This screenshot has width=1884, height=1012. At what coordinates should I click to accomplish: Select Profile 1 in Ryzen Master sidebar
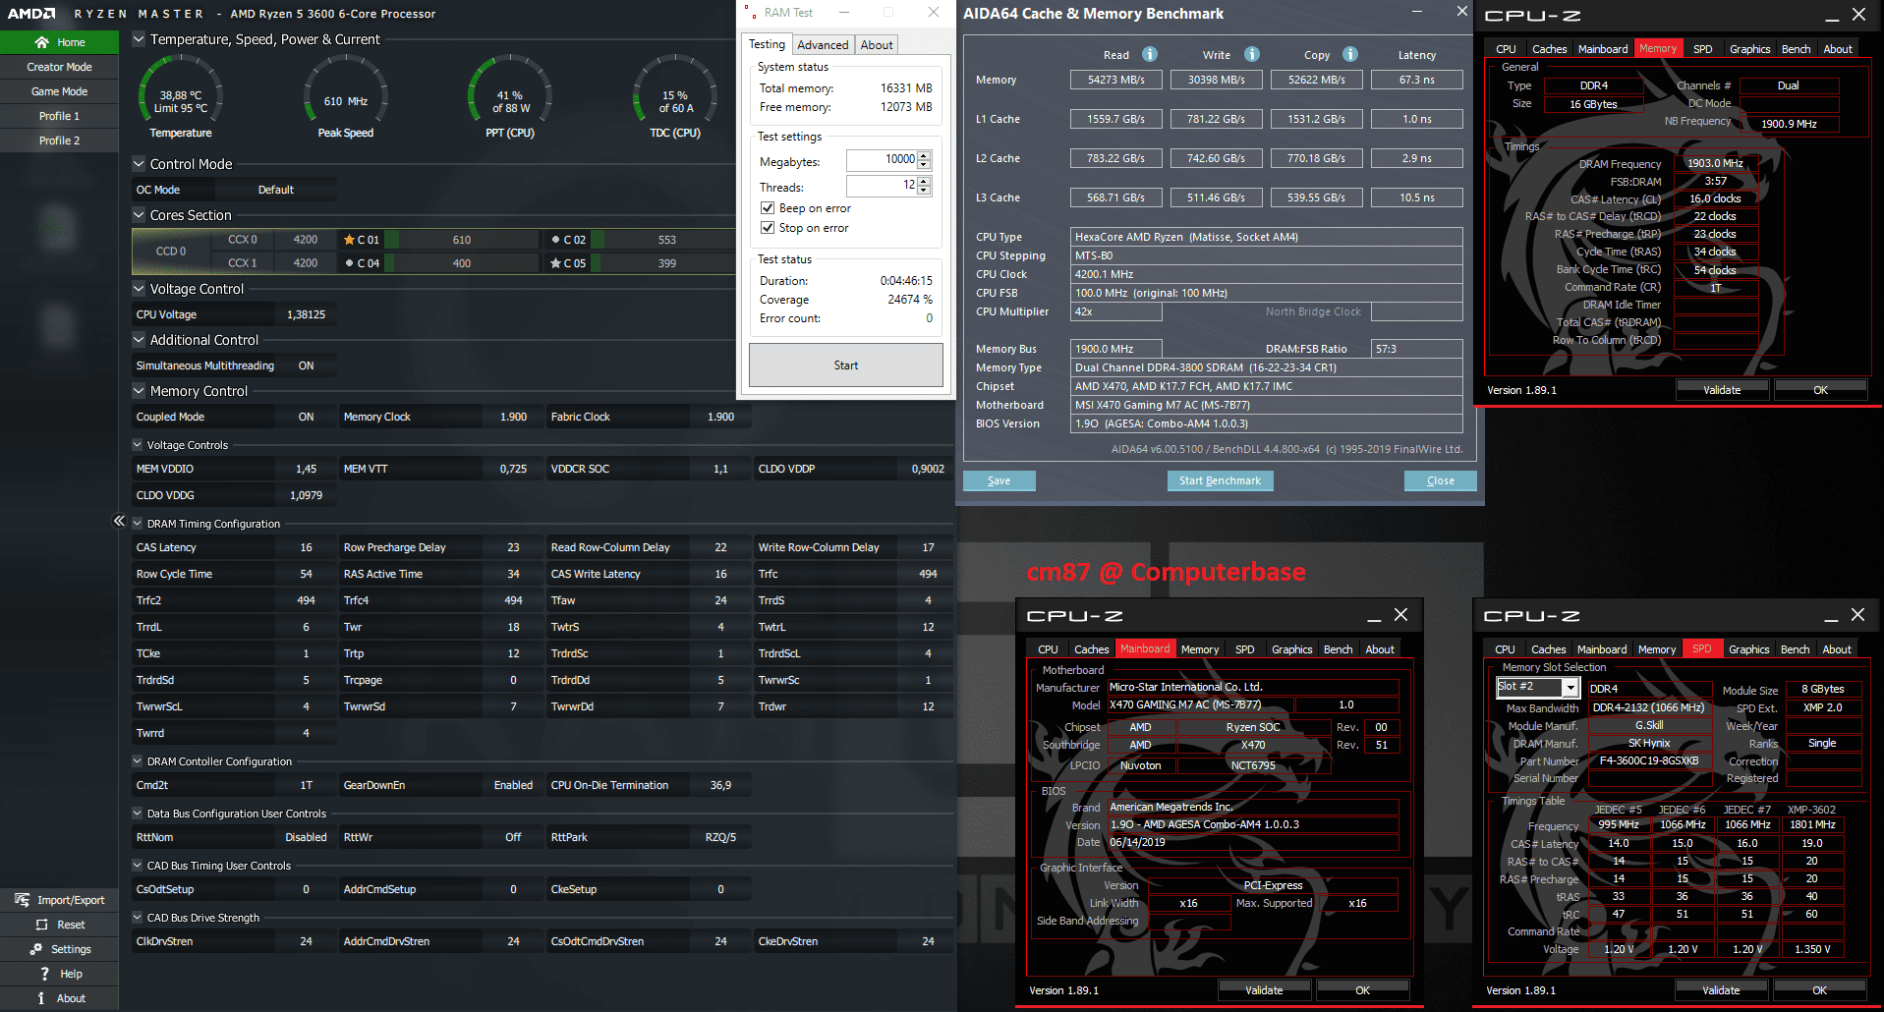coord(59,116)
